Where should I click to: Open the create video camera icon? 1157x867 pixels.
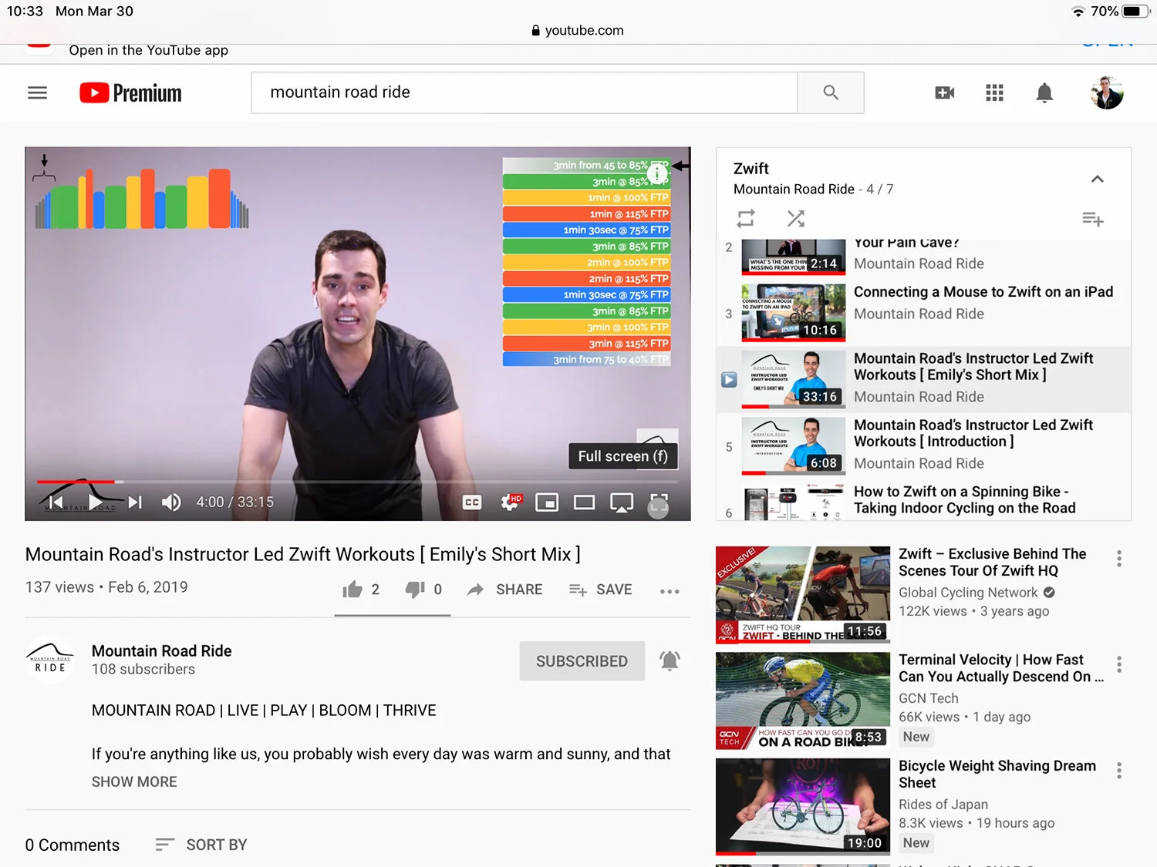coord(945,92)
